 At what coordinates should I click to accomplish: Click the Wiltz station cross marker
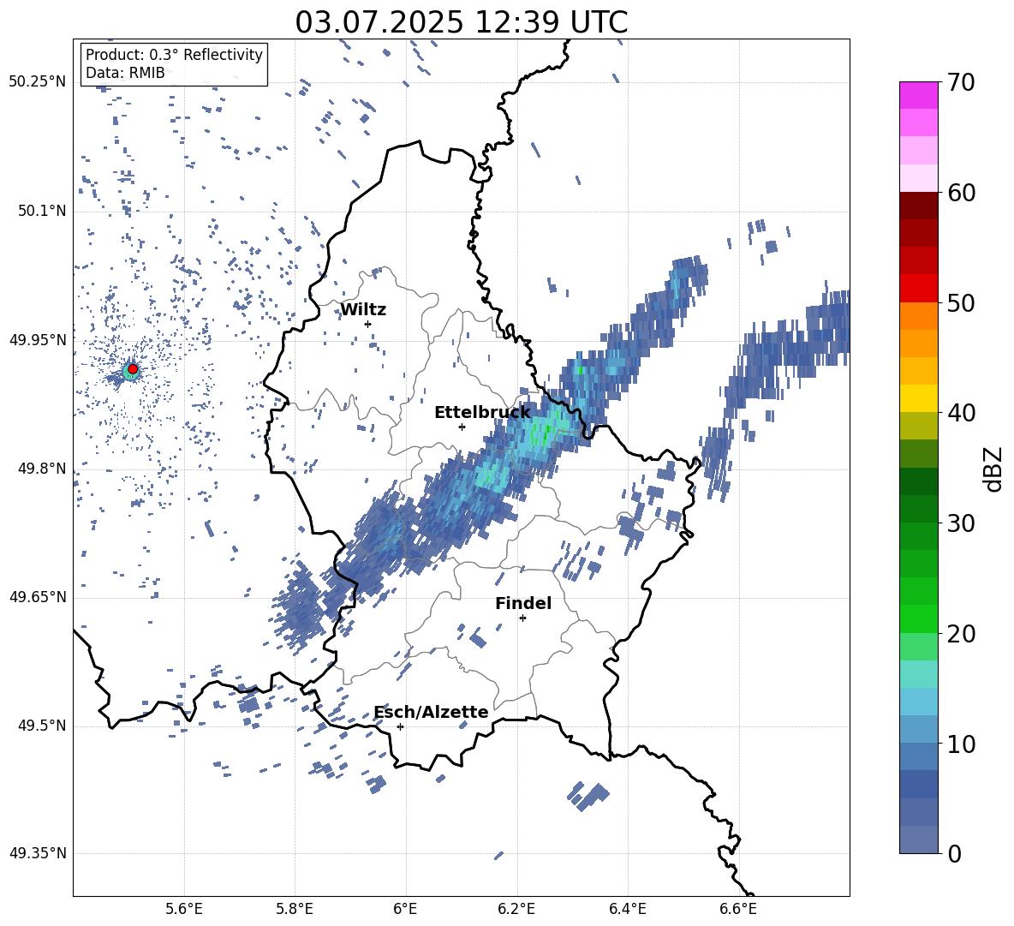click(368, 324)
